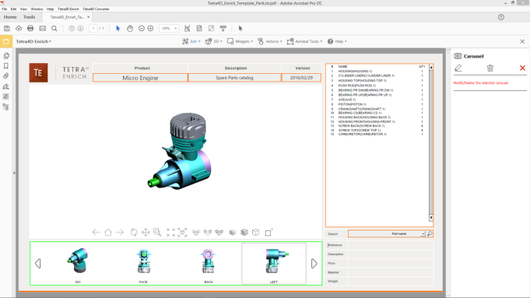This screenshot has height=298, width=530.
Task: Open 3D dropdown menu
Action: tap(214, 41)
